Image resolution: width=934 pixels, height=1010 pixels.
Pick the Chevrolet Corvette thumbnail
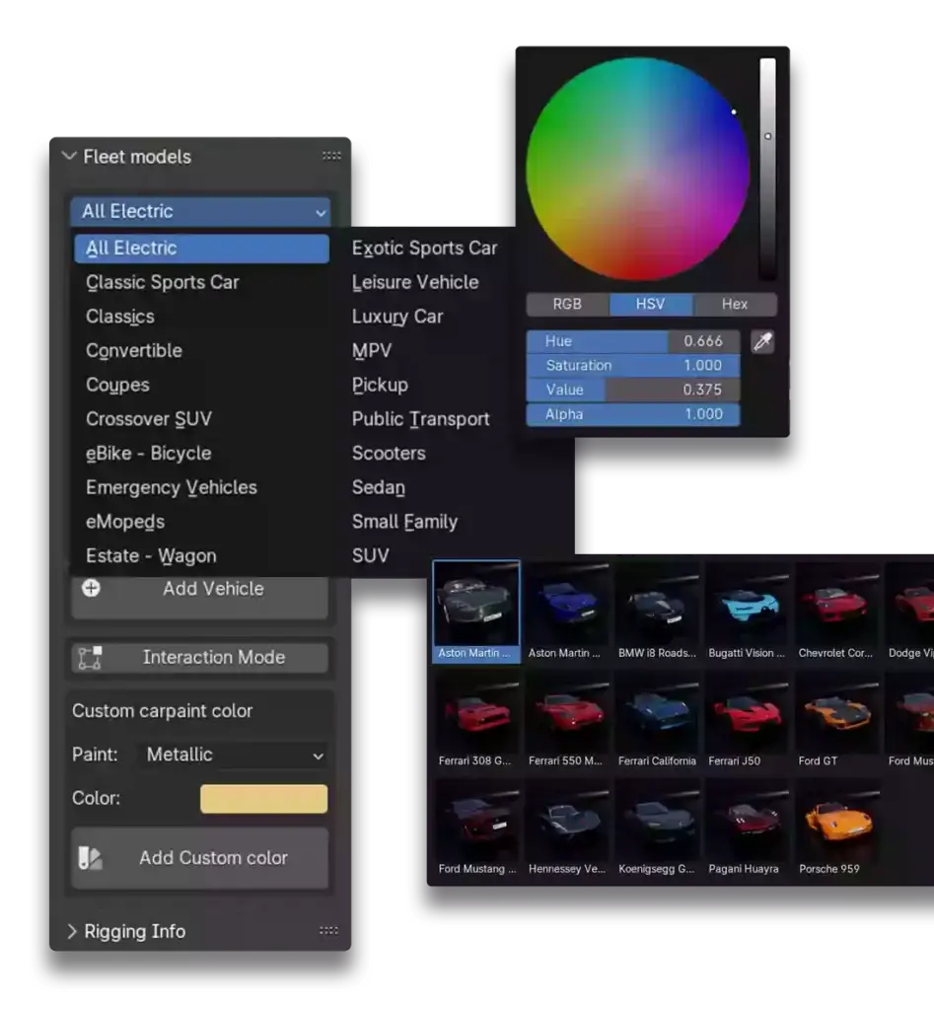tap(836, 611)
